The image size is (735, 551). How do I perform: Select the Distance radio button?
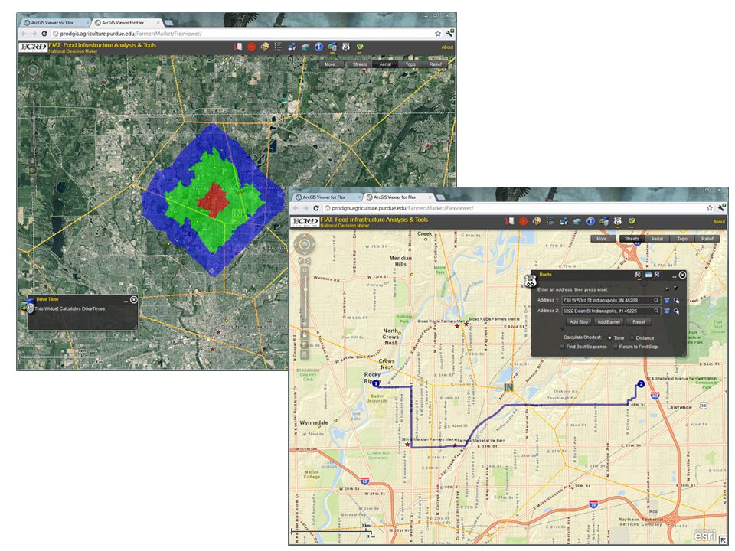[x=632, y=337]
